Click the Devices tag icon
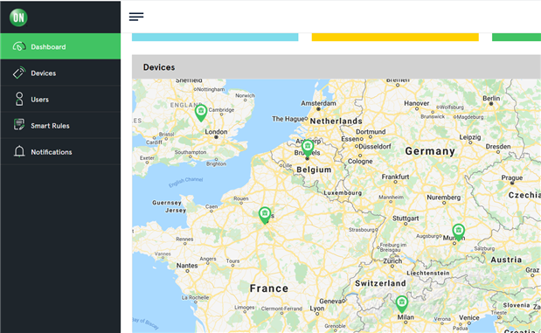 point(19,73)
